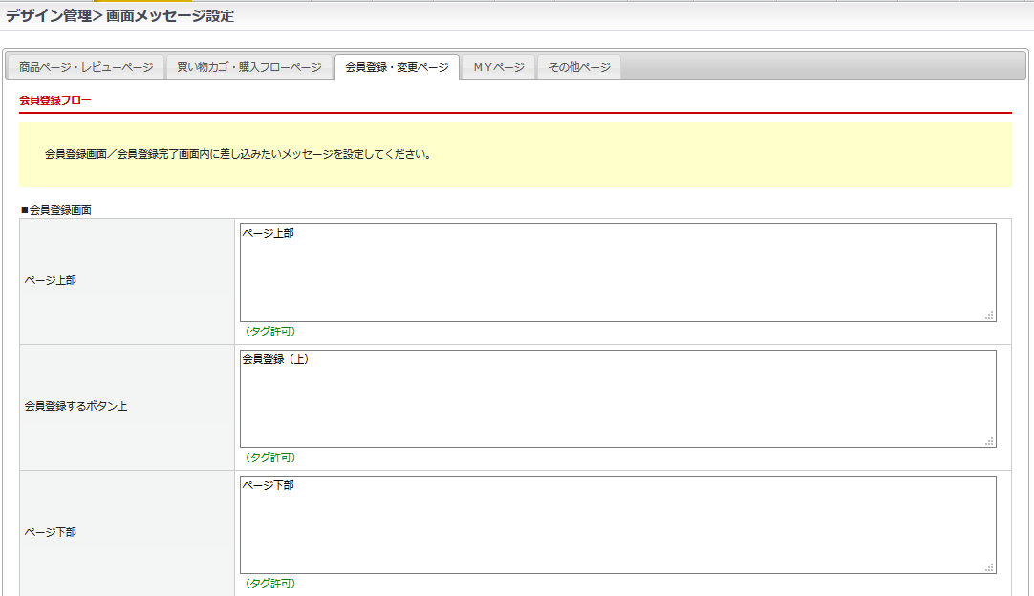Switch to 買い物カゴ・購入フローページ tab
This screenshot has height=596, width=1034.
tap(249, 67)
